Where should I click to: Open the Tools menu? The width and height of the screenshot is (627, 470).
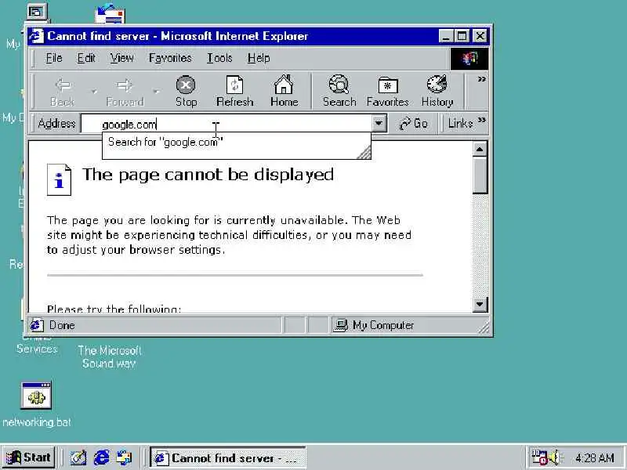(x=219, y=58)
